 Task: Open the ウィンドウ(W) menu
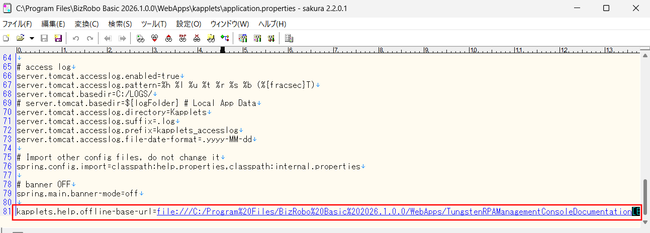pos(229,24)
